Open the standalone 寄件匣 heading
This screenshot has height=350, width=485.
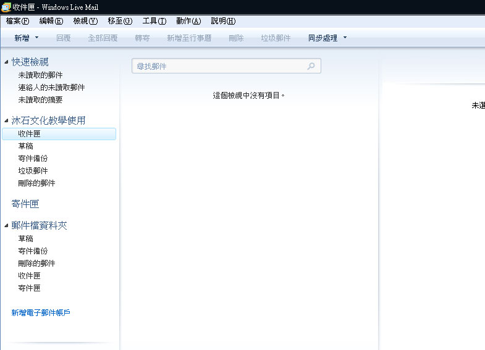point(25,204)
